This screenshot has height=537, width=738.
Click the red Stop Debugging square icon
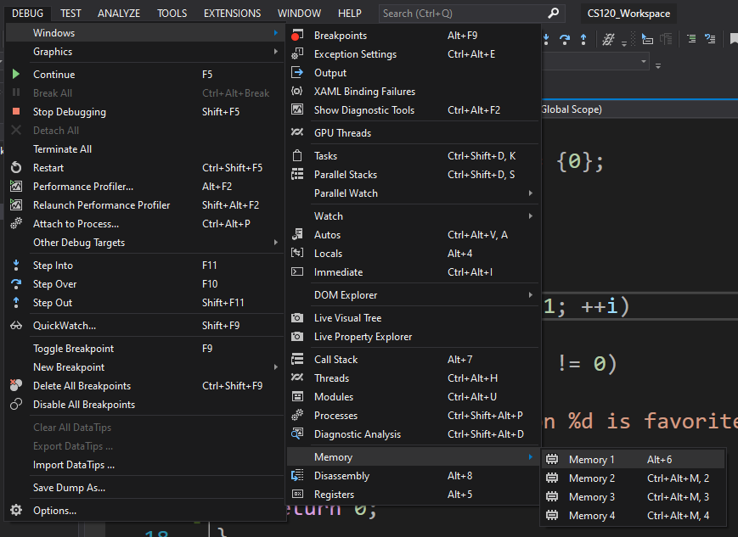pyautogui.click(x=16, y=111)
